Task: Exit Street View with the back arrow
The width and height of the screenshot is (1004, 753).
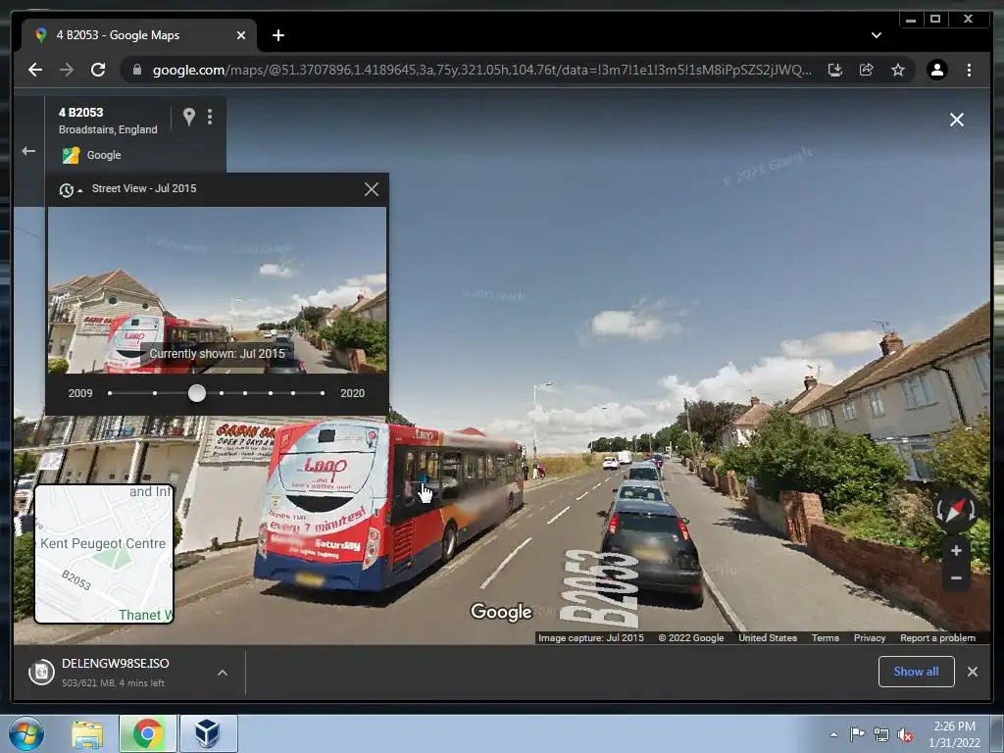Action: [28, 151]
